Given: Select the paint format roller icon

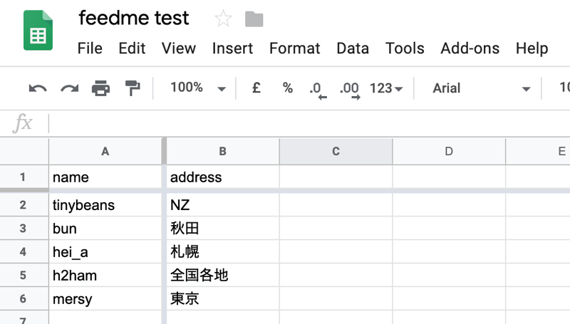Looking at the screenshot, I should [x=133, y=88].
